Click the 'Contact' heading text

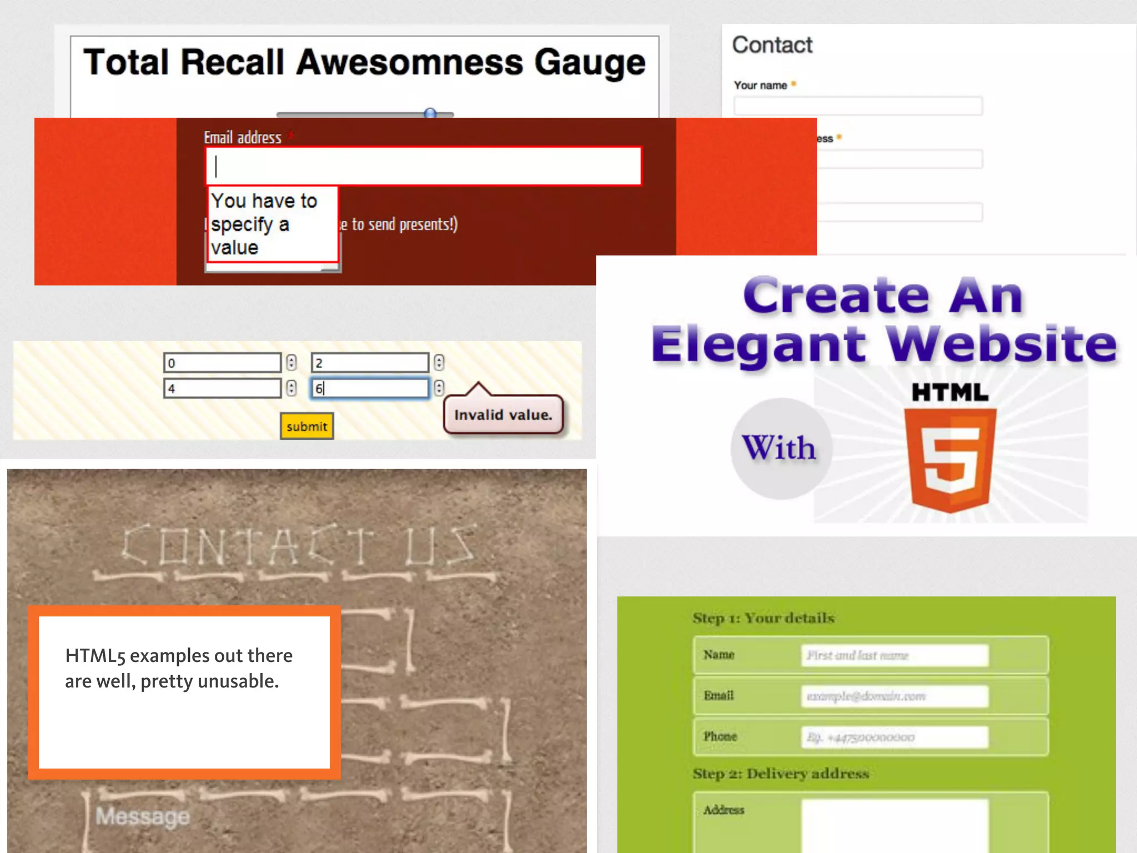coord(772,45)
